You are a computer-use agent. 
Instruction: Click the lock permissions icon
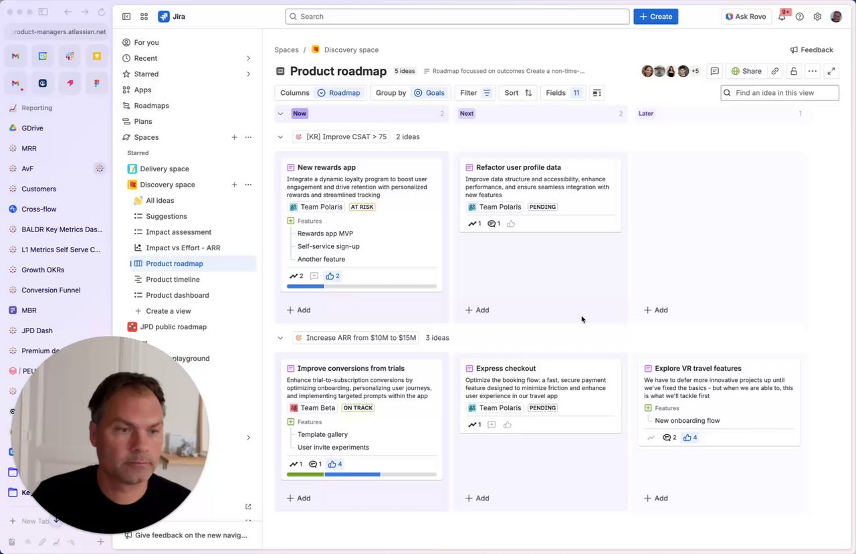[x=793, y=71]
